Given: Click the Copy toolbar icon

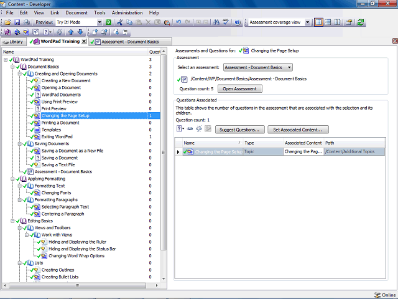Looking at the screenshot, I should coord(129,22).
